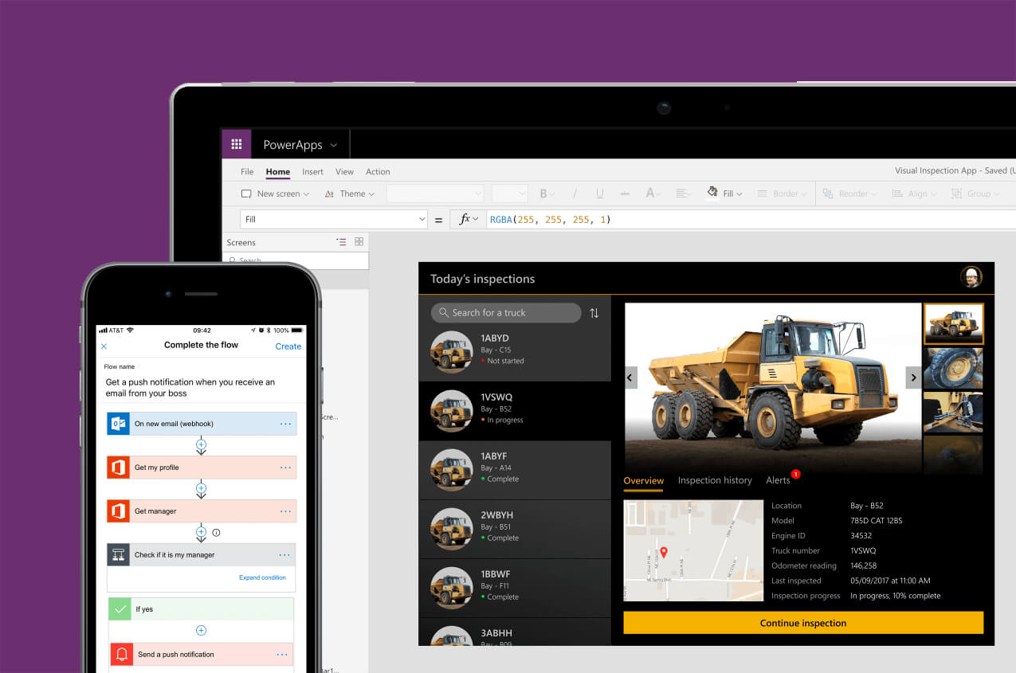Click the flow name text on phone
The image size is (1016, 673).
190,387
